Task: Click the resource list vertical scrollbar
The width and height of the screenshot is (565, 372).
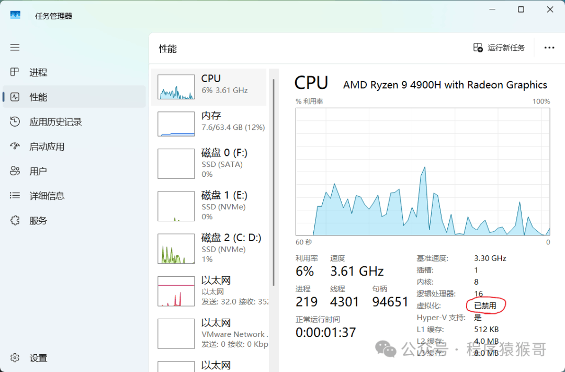Action: [x=273, y=183]
